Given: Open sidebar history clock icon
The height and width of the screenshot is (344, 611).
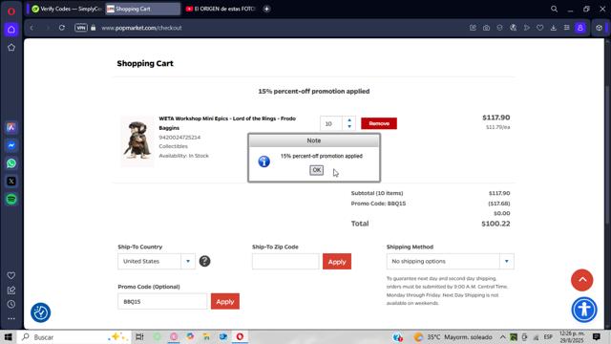Looking at the screenshot, I should 11,304.
